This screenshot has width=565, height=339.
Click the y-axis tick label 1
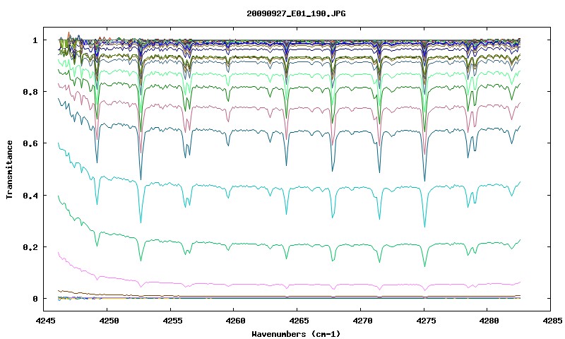[35, 40]
